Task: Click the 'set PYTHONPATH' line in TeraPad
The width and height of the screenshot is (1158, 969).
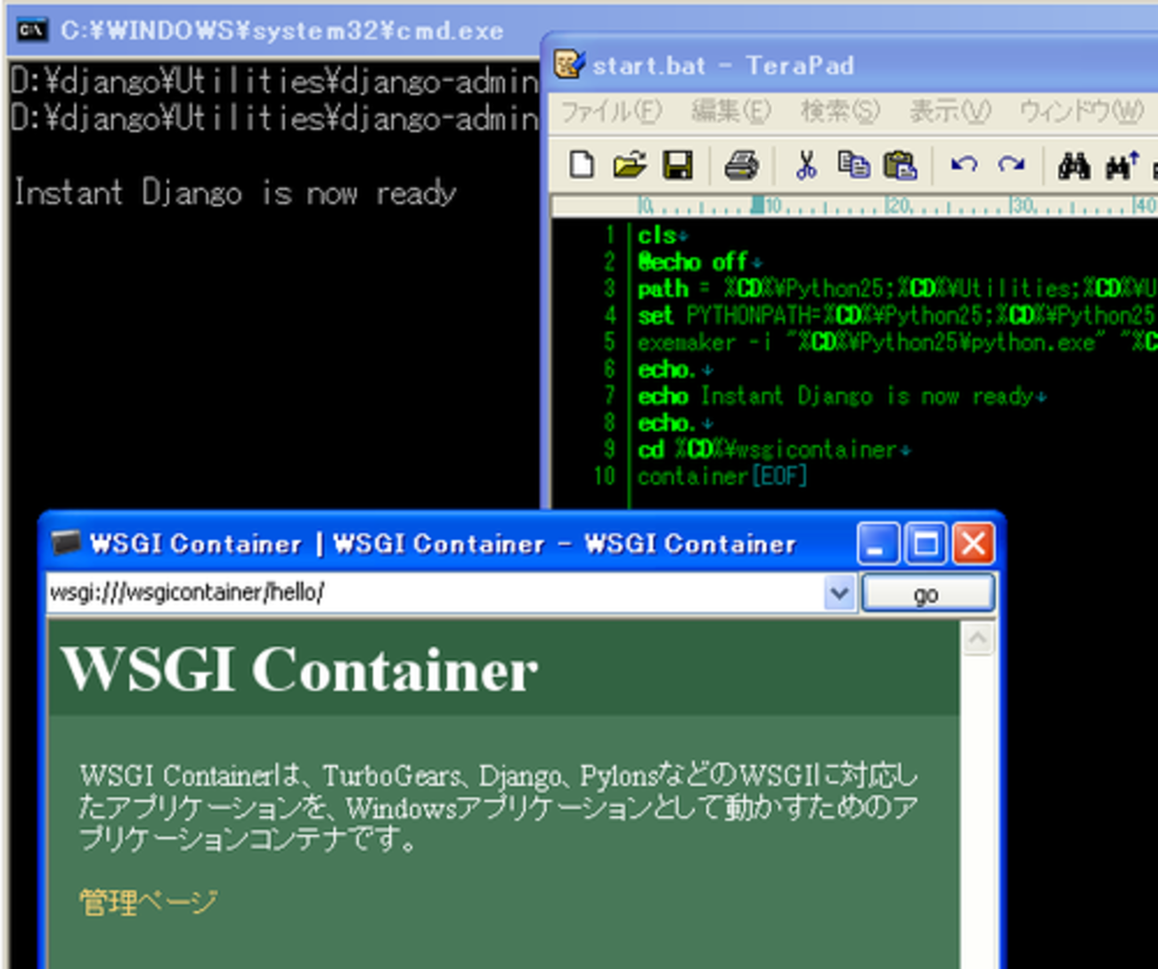Action: click(x=897, y=316)
